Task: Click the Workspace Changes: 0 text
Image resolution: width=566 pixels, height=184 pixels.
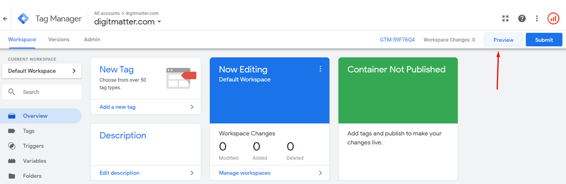Action: coord(449,40)
